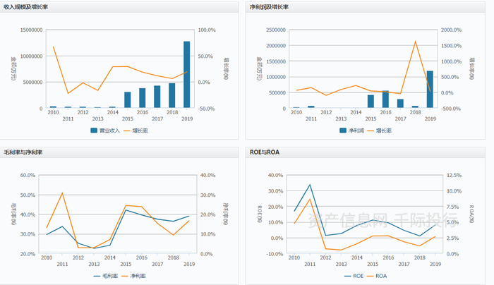Screen dimensions: 494x285
Task: Click the 2011 净利率 peak on margin chart
Action: pyautogui.click(x=62, y=193)
